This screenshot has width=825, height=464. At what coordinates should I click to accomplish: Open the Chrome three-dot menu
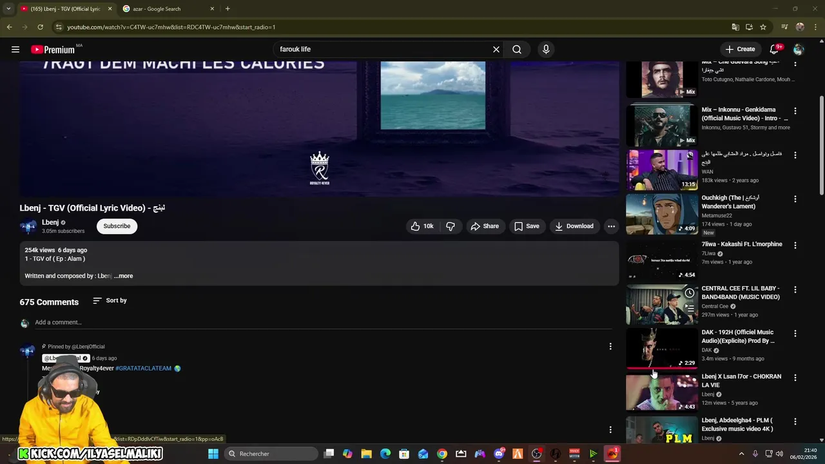(816, 27)
